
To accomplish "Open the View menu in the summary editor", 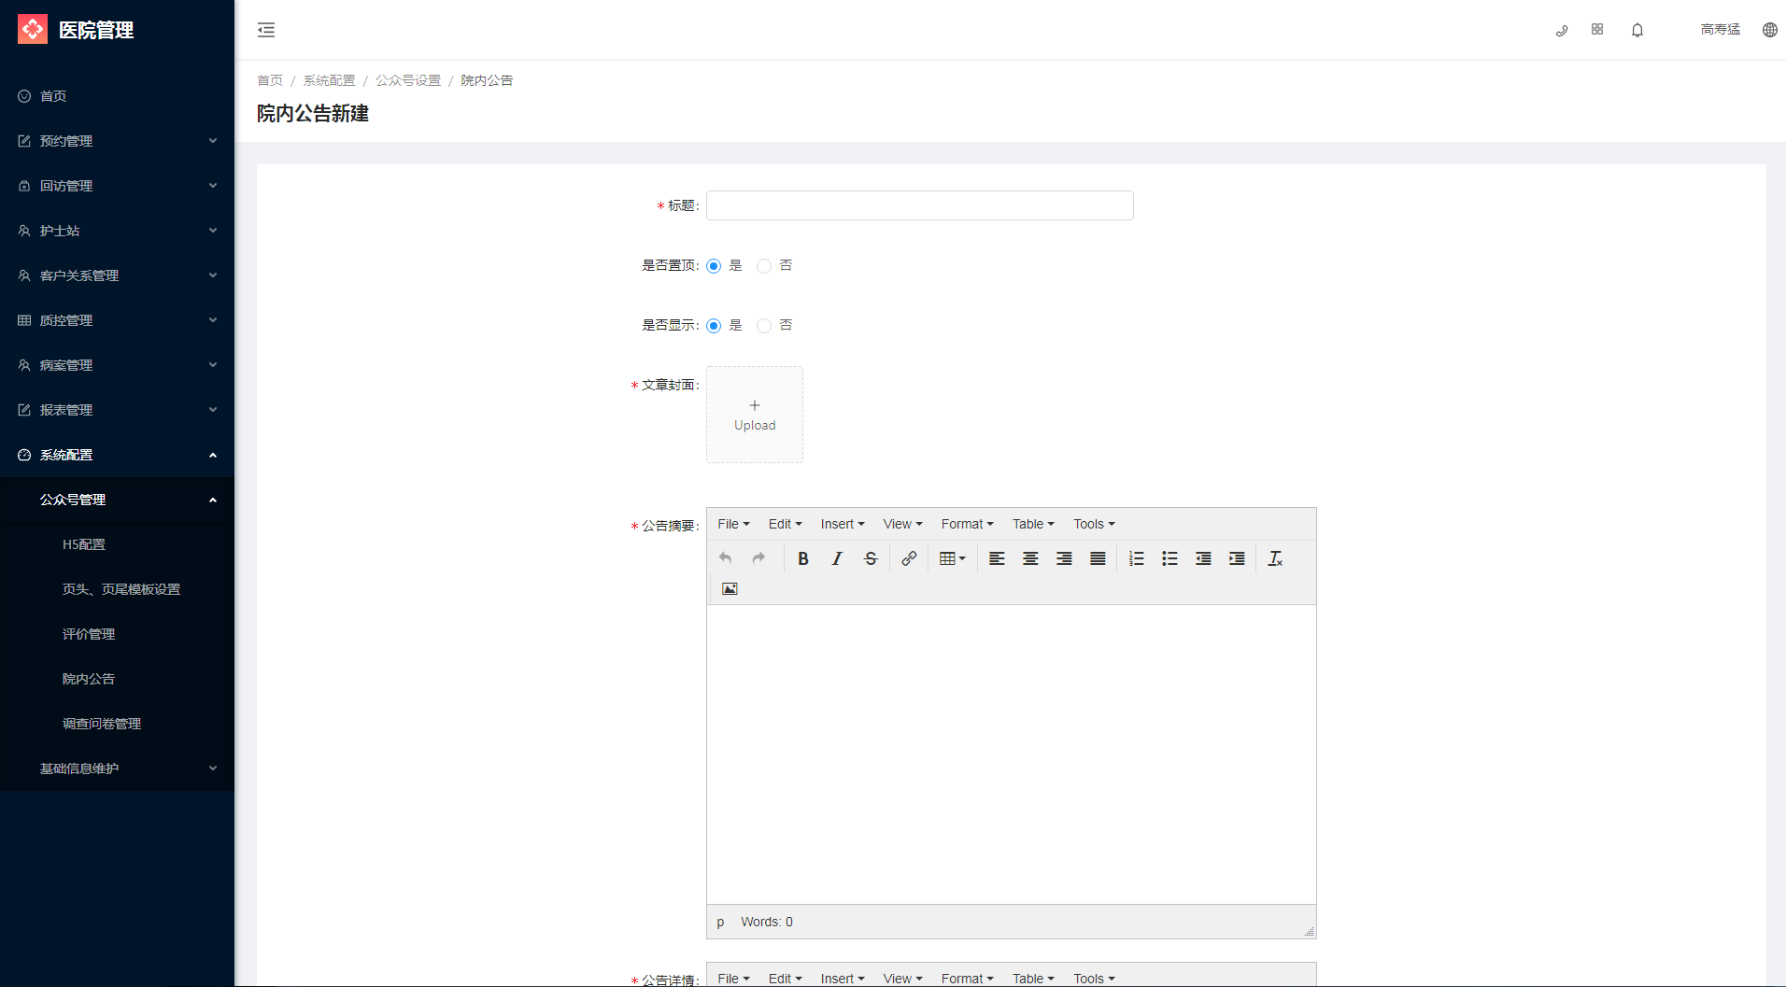I will pyautogui.click(x=902, y=524).
